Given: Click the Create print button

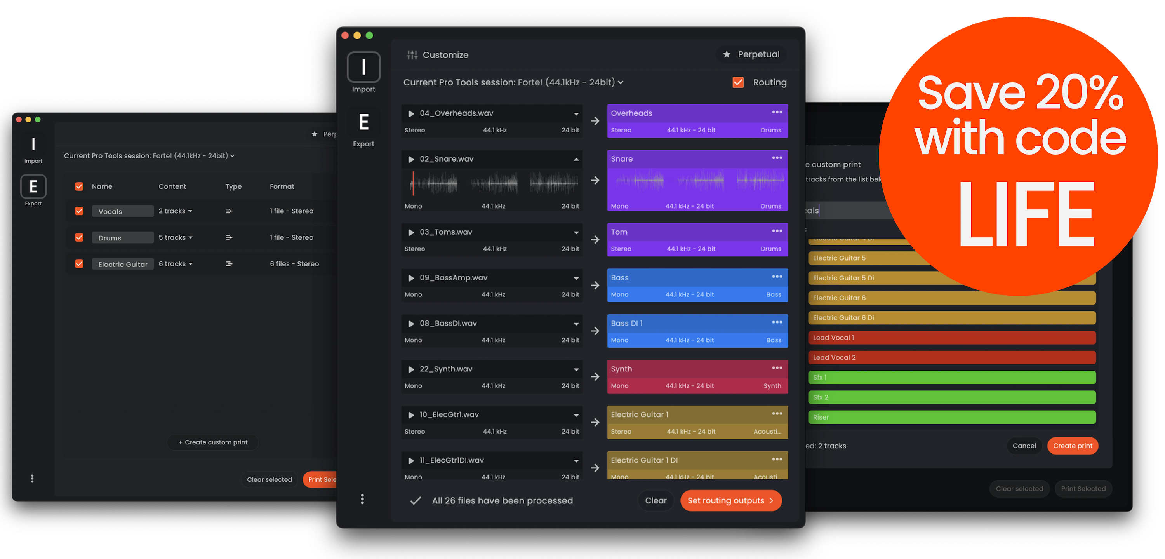Looking at the screenshot, I should click(x=1072, y=446).
